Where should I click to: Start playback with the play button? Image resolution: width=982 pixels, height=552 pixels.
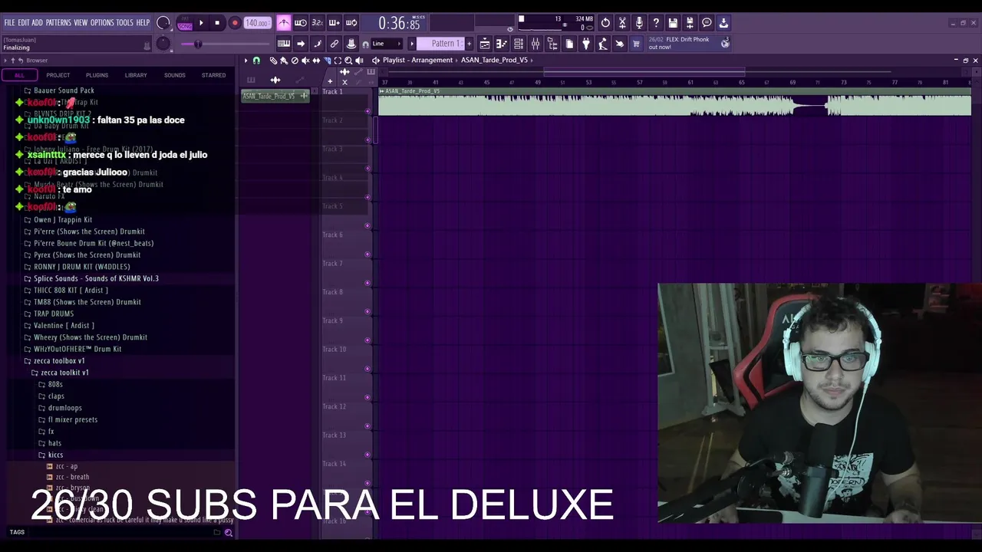[x=201, y=23]
